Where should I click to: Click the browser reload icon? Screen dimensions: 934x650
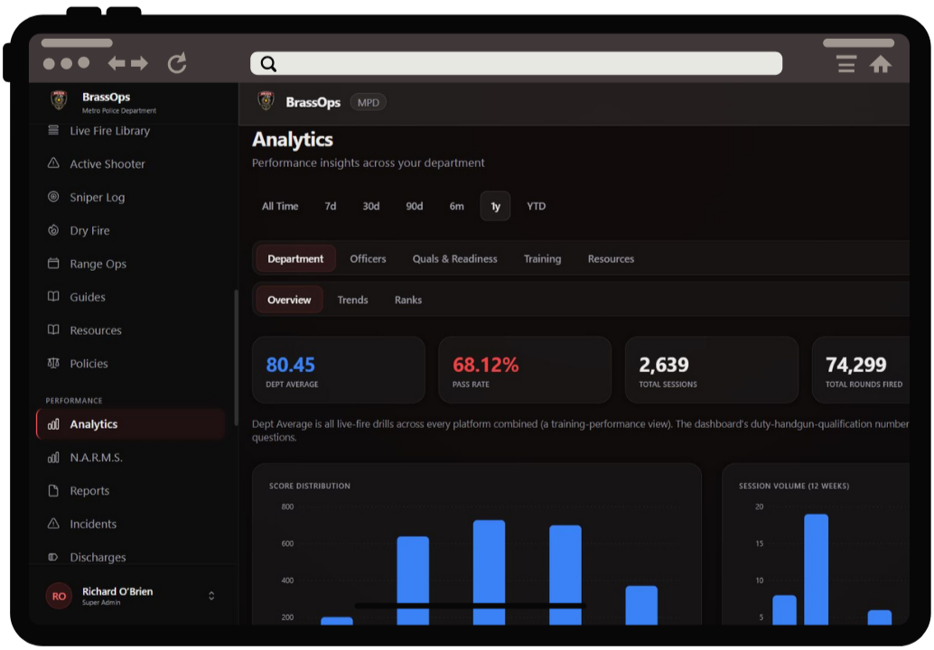point(177,62)
